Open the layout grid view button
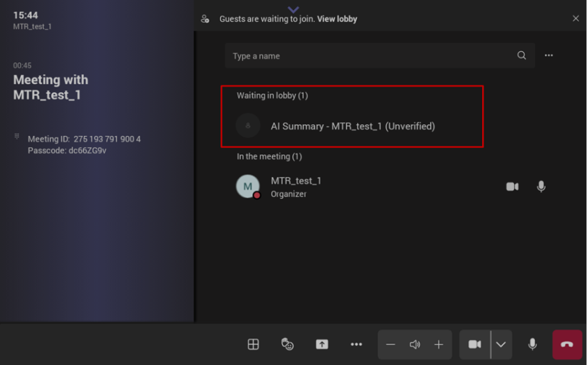Image resolution: width=587 pixels, height=365 pixels. point(254,344)
